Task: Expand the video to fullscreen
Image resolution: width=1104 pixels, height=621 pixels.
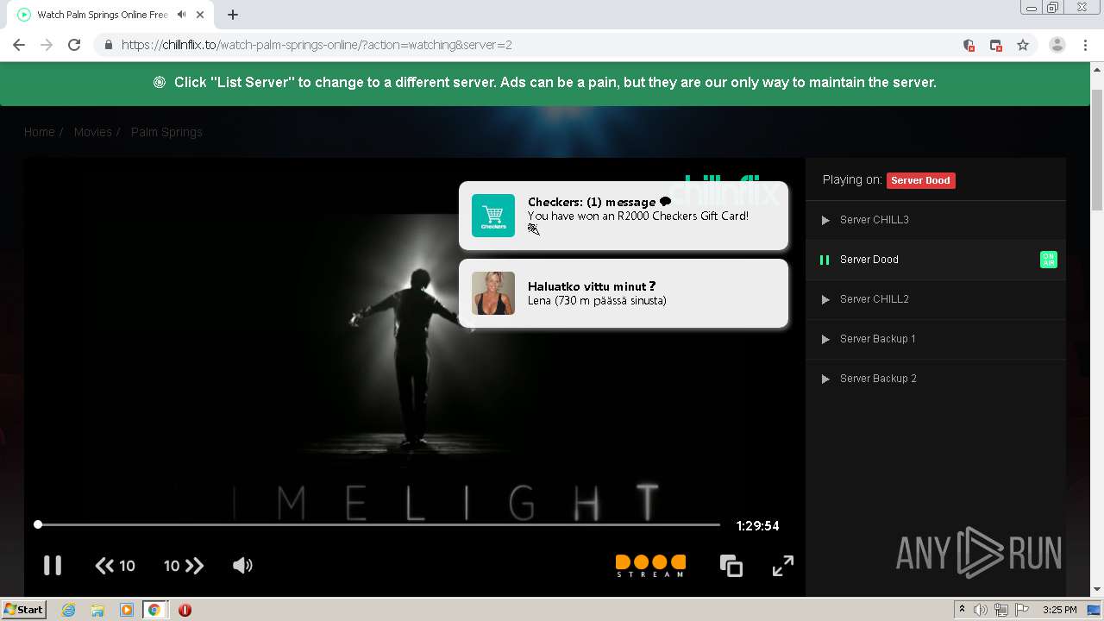Action: (783, 566)
